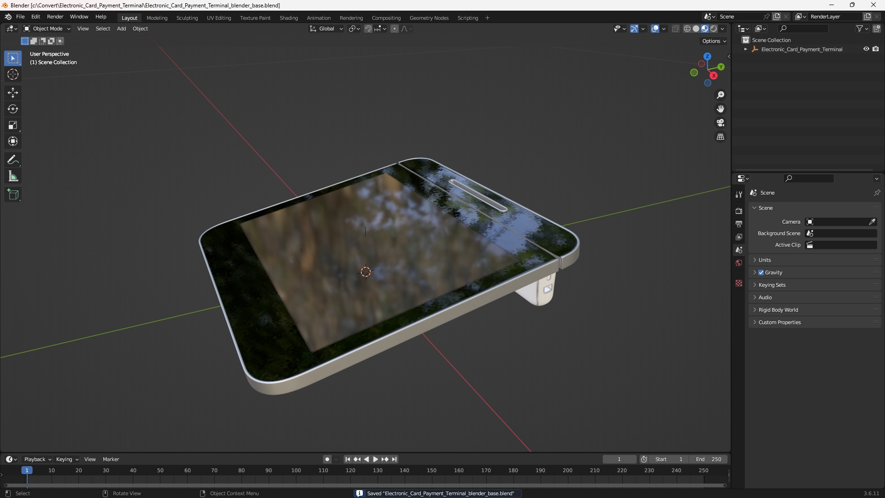This screenshot has width=885, height=498.
Task: Click the zoom view magnifier icon
Action: point(720,95)
